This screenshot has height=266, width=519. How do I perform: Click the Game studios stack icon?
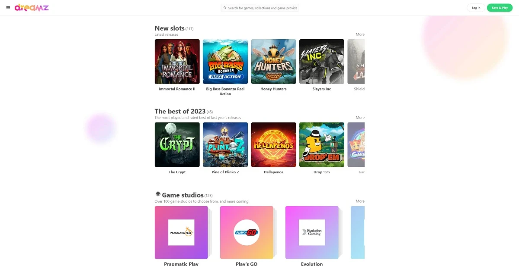[x=158, y=194]
